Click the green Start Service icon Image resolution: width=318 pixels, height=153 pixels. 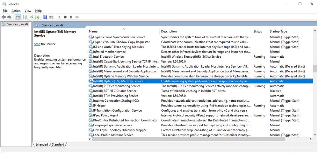(x=59, y=17)
